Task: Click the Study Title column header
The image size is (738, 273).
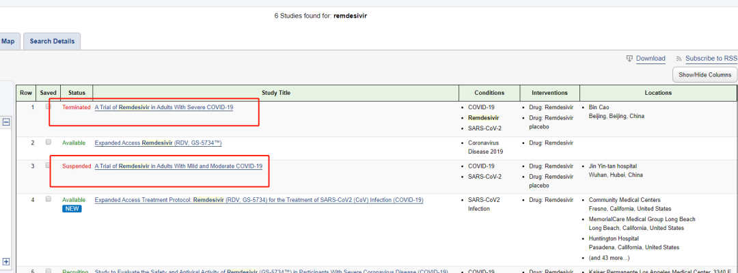Action: coord(275,93)
